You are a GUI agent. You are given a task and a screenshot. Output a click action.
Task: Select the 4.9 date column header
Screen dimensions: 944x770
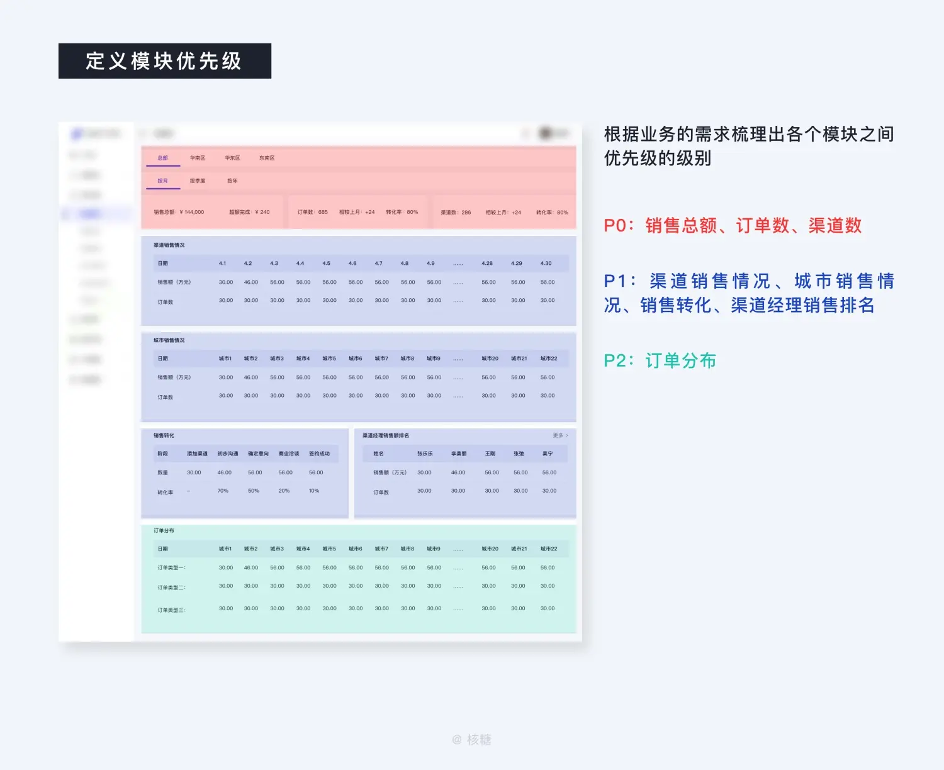coord(430,263)
